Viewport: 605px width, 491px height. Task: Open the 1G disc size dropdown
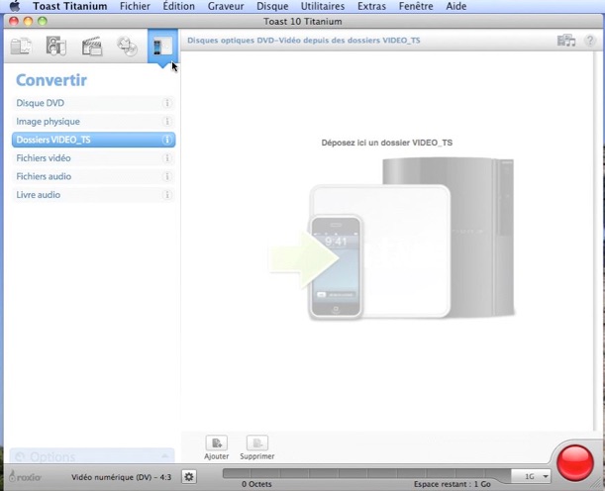[531, 476]
